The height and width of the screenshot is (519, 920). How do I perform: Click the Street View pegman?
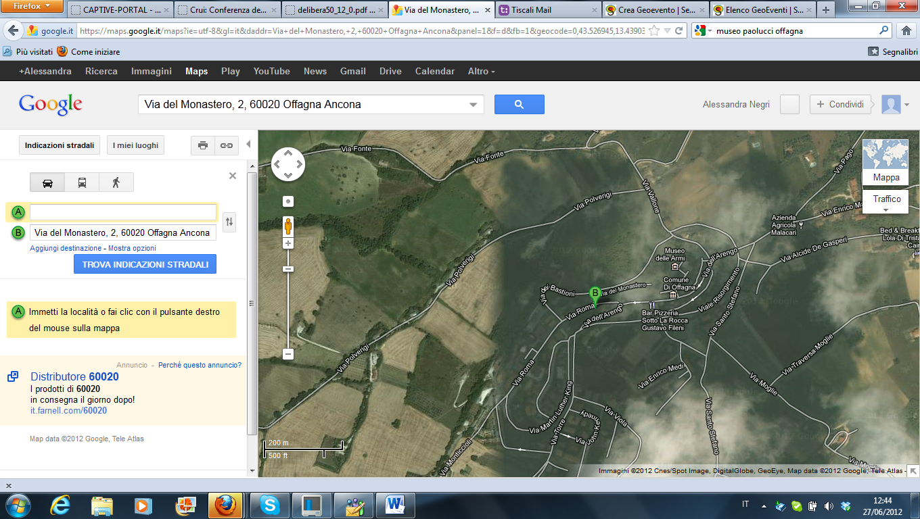pyautogui.click(x=288, y=225)
